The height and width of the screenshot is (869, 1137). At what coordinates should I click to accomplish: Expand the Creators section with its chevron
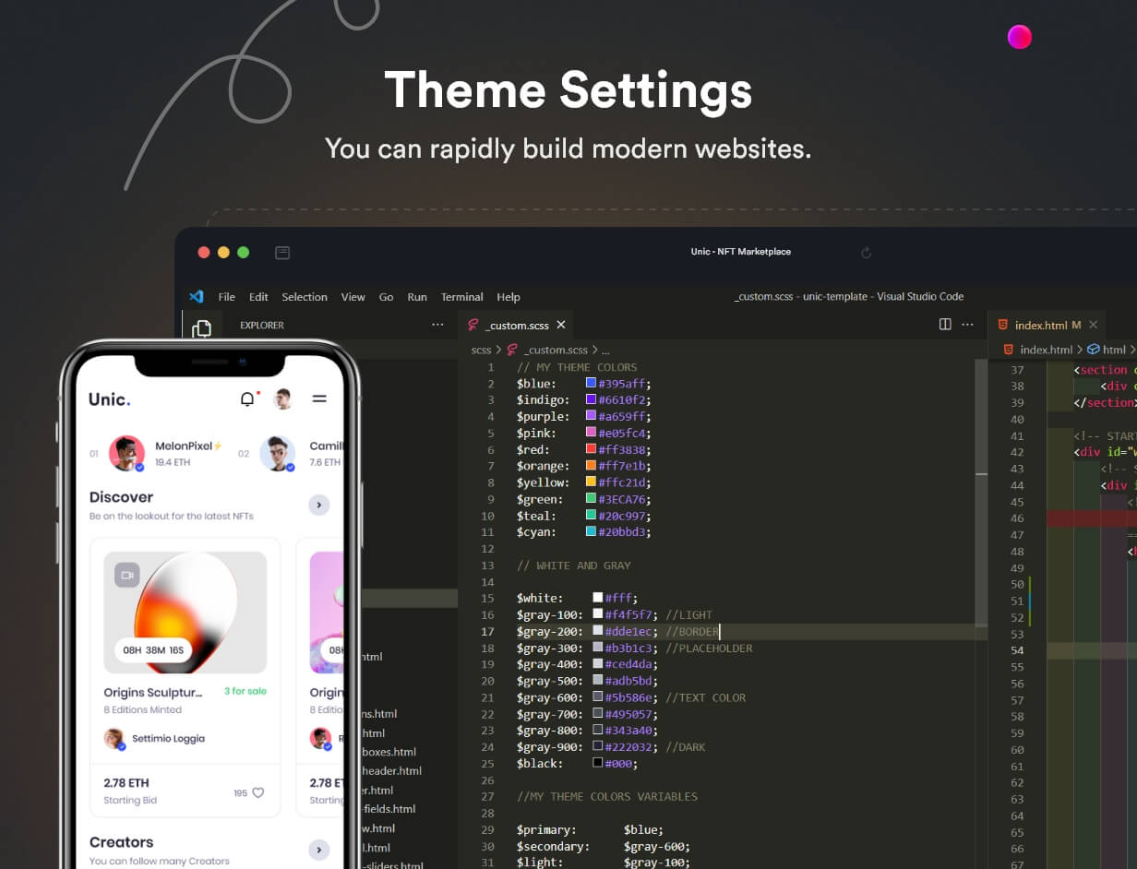click(x=318, y=850)
